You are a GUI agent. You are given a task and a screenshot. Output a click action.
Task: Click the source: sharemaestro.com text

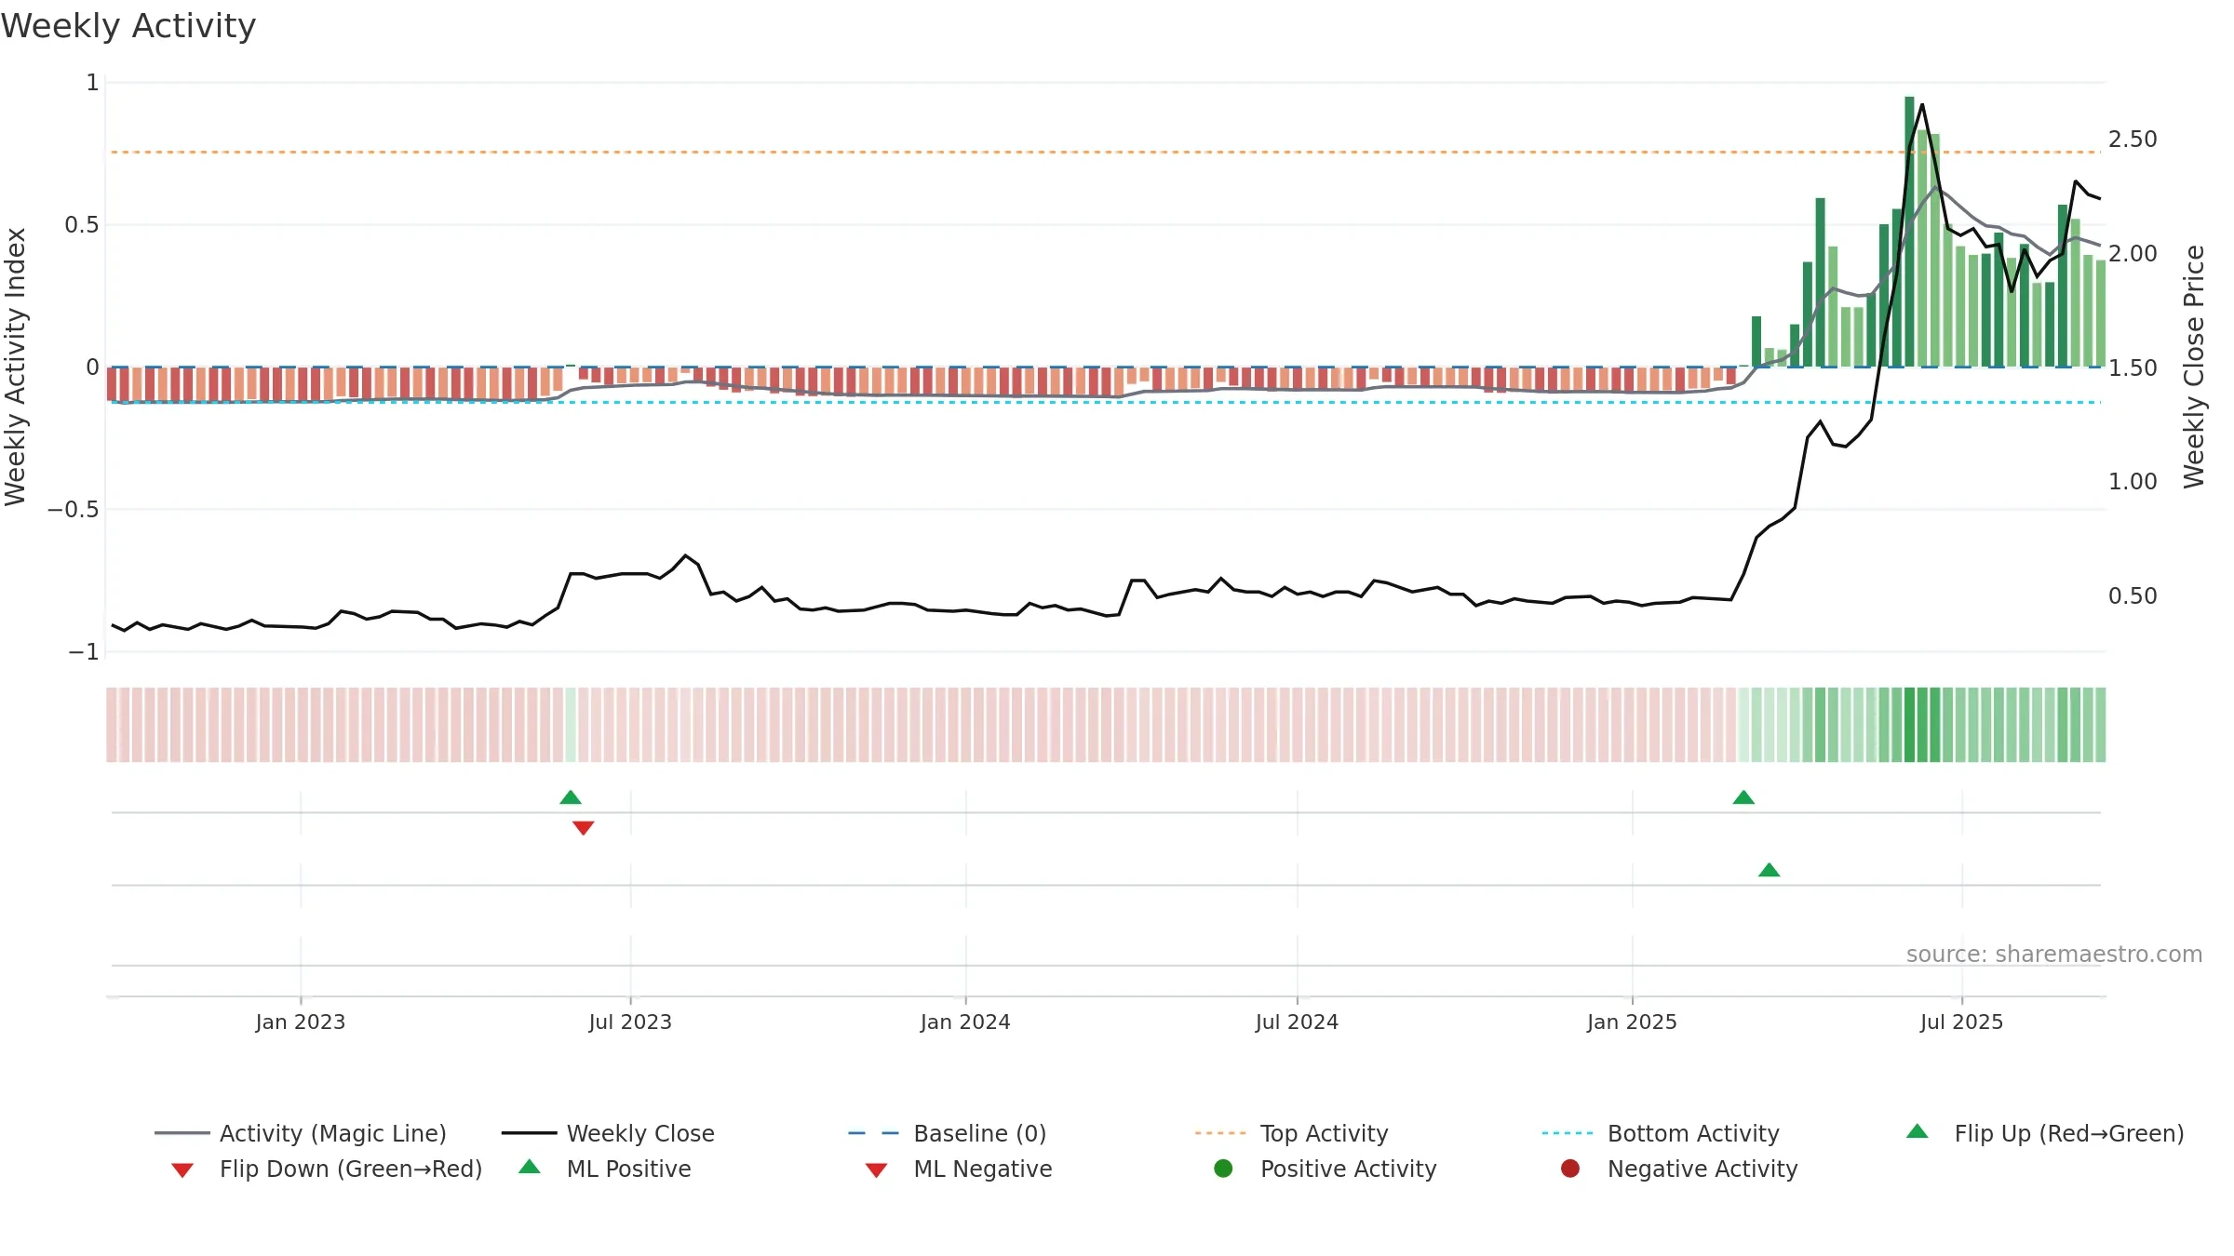click(2054, 955)
